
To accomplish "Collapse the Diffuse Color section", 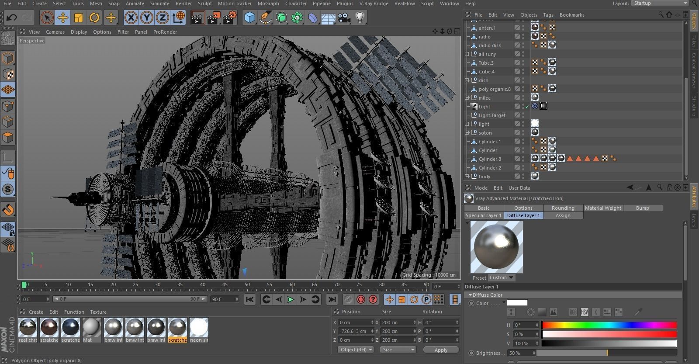I will [470, 295].
